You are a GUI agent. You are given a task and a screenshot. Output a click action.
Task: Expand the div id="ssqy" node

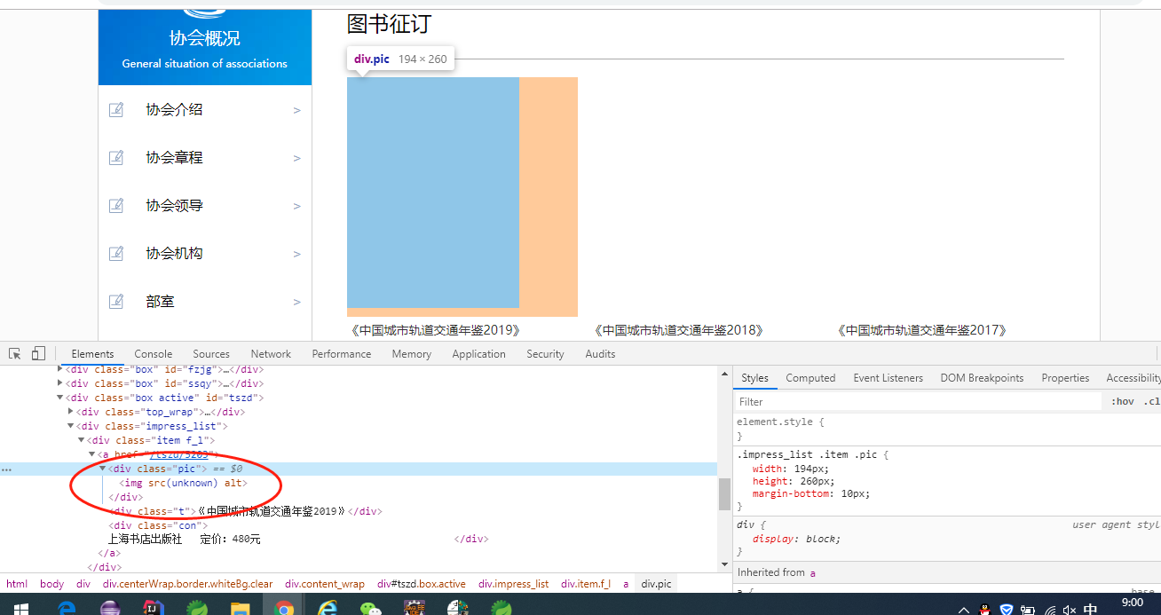coord(60,383)
